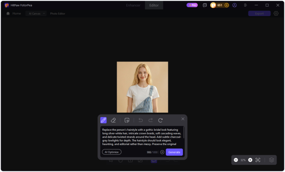Click the 651 coin balance
This screenshot has height=172, width=285.
[220, 5]
